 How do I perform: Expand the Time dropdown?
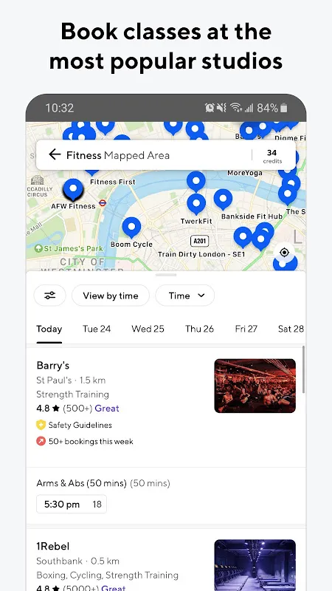point(185,295)
